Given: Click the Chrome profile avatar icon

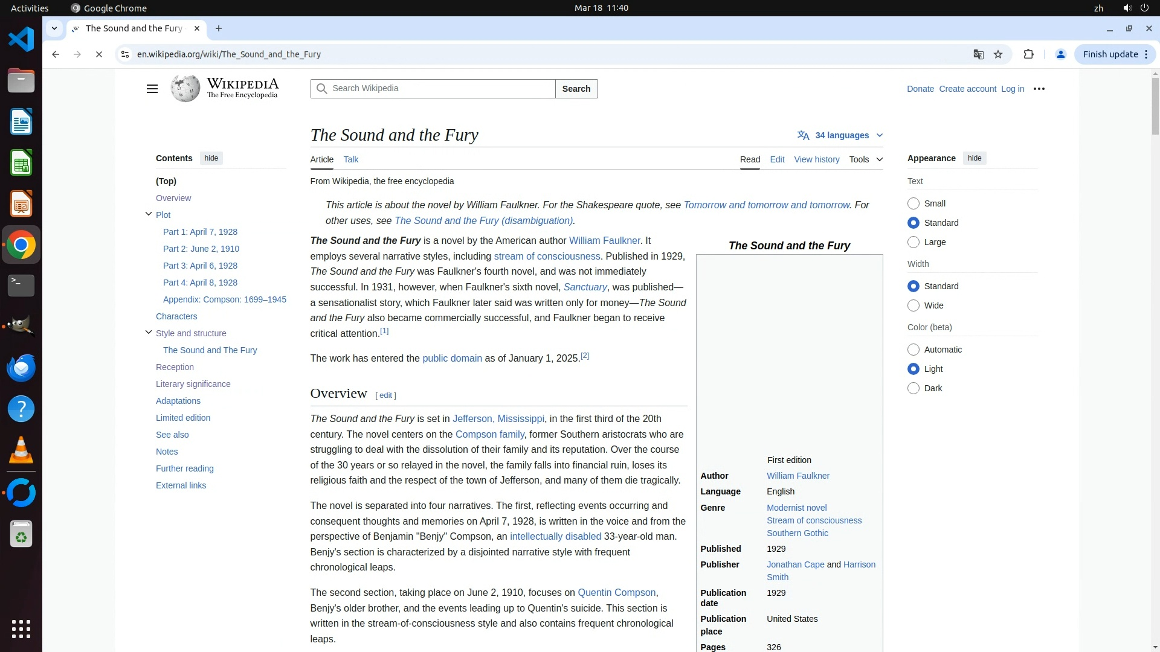Looking at the screenshot, I should pyautogui.click(x=1060, y=54).
